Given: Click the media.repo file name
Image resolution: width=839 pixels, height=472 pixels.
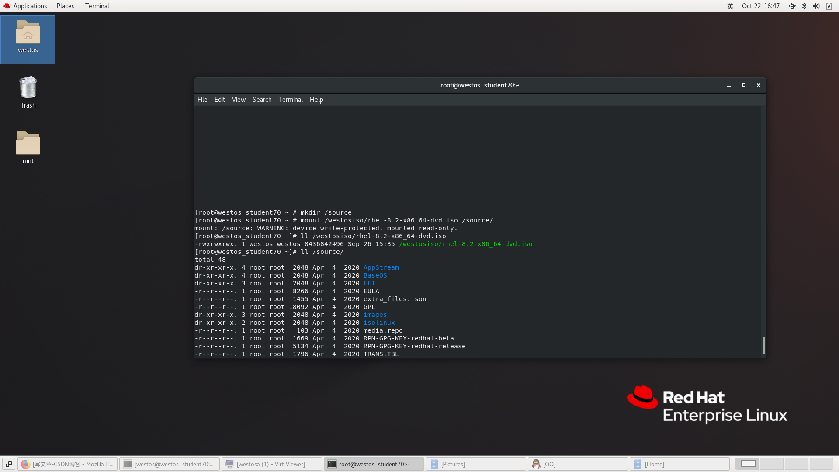Looking at the screenshot, I should click(383, 331).
